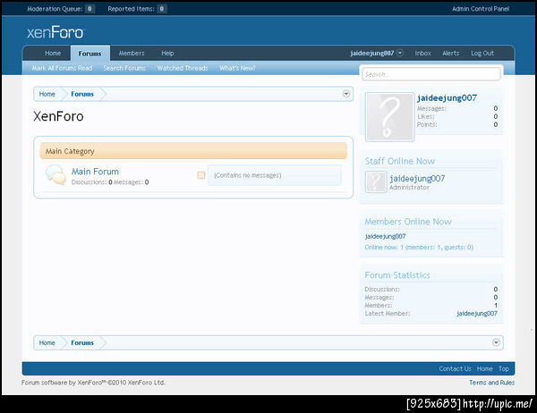Click the 'Administrator' role text
537x413 pixels.
point(409,188)
